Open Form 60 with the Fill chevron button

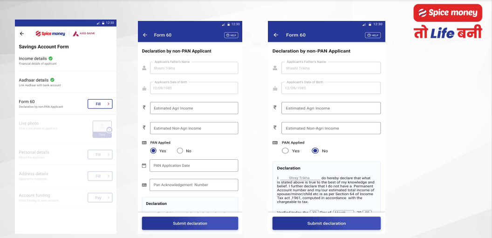(x=100, y=104)
